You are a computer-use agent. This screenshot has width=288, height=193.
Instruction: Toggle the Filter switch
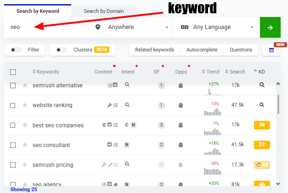(x=17, y=50)
